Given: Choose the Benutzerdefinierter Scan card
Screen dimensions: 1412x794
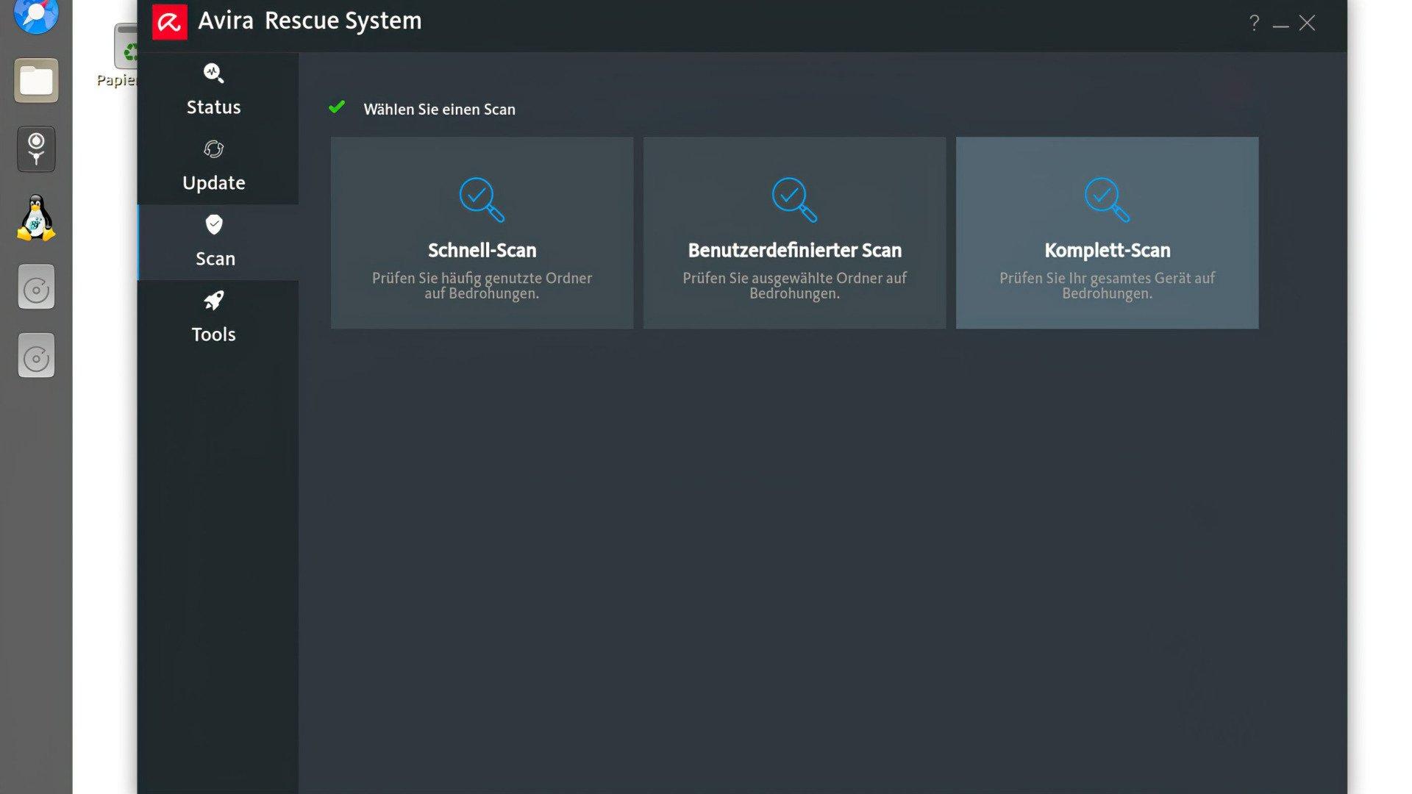Looking at the screenshot, I should tap(794, 232).
